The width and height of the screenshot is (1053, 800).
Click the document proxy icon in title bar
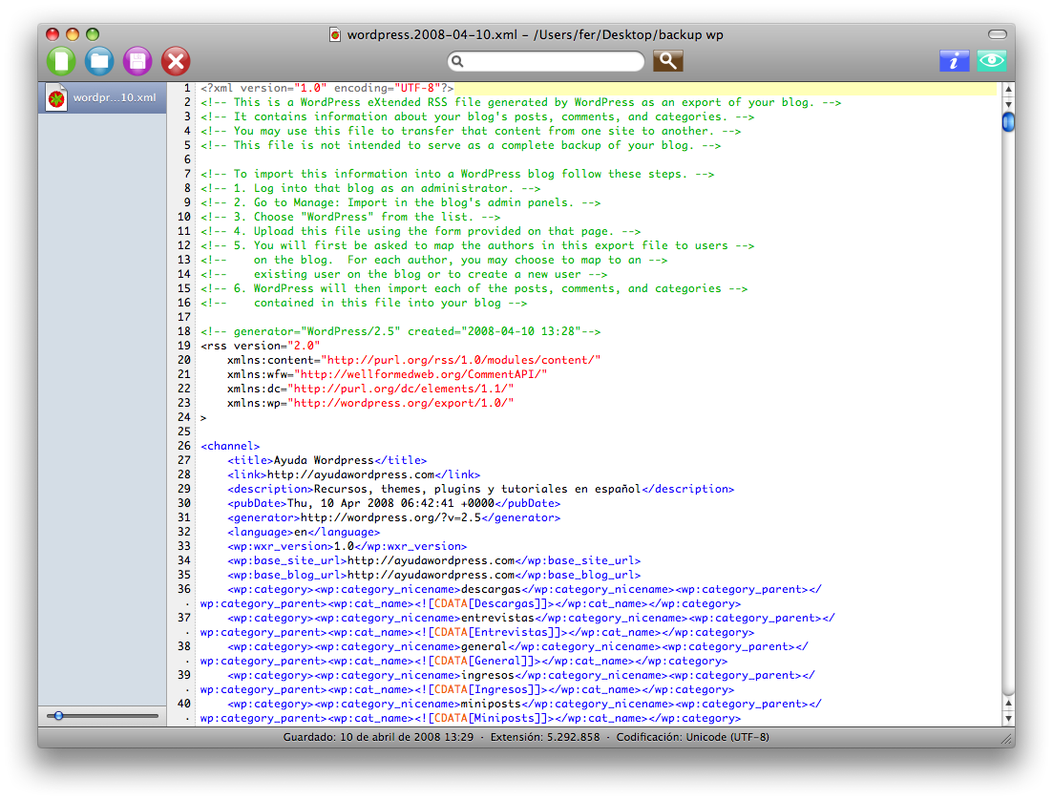pyautogui.click(x=335, y=35)
